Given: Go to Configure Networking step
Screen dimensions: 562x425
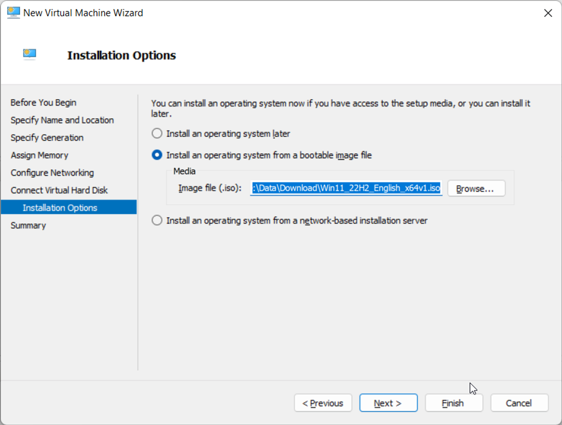Looking at the screenshot, I should tap(52, 173).
